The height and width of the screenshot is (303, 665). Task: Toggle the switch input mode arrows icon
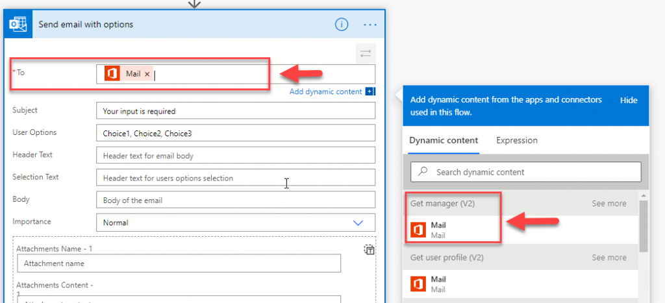[366, 54]
